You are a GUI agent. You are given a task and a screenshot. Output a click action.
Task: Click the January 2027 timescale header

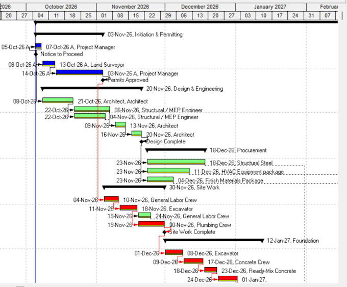(x=270, y=7)
